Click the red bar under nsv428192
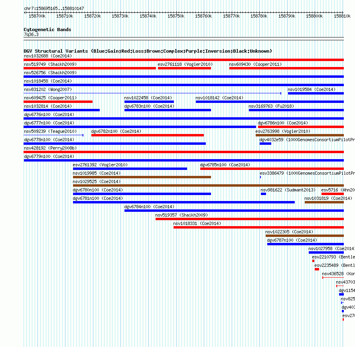Image resolution: width=355 pixels, height=347 pixels. click(183, 152)
